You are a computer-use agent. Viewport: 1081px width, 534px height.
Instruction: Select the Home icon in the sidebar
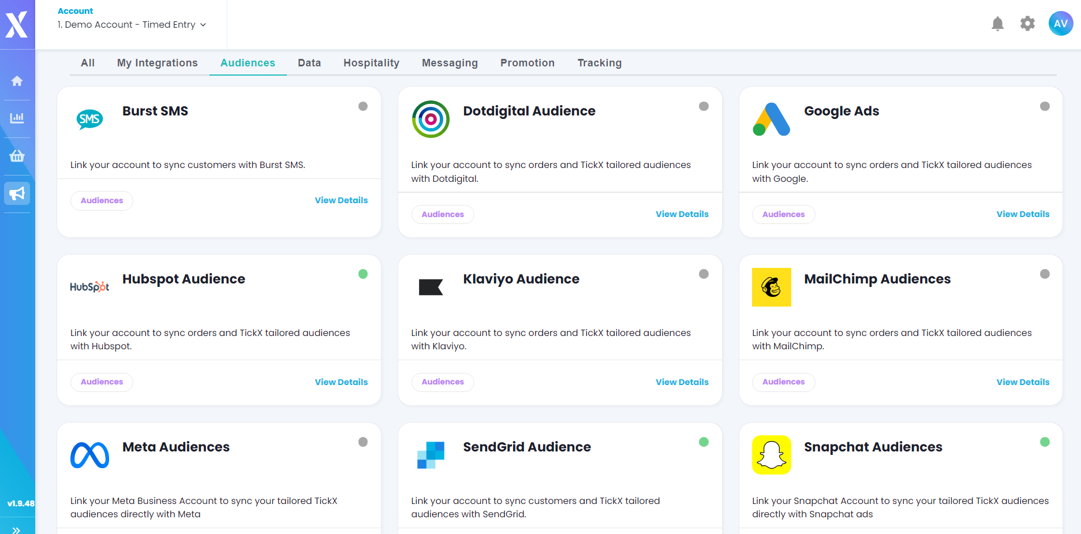click(17, 81)
